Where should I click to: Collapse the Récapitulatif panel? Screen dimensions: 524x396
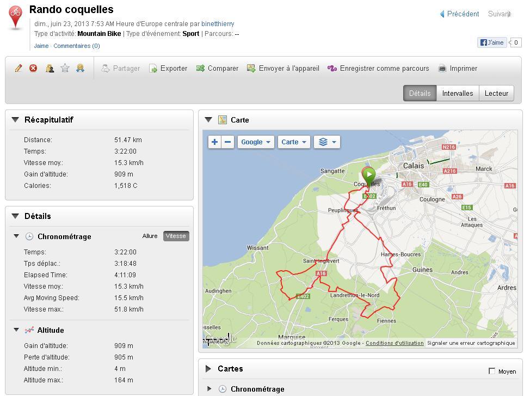coord(15,120)
